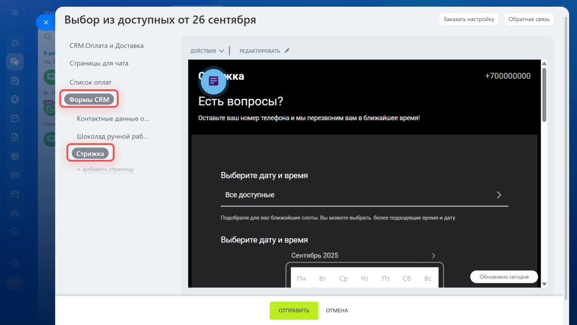This screenshot has height=325, width=577.
Task: Open the calendar icon in the left sidebar
Action: pos(15,118)
